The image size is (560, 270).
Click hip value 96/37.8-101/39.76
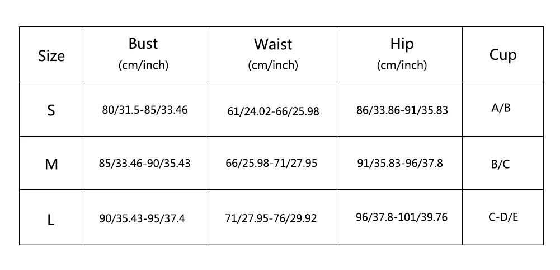tap(402, 217)
